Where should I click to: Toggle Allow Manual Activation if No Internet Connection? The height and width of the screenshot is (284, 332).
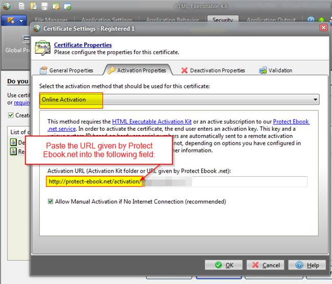[51, 201]
